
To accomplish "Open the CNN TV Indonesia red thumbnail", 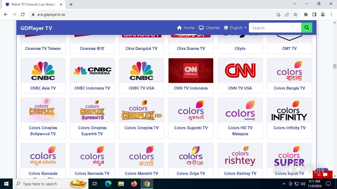I will (x=191, y=71).
